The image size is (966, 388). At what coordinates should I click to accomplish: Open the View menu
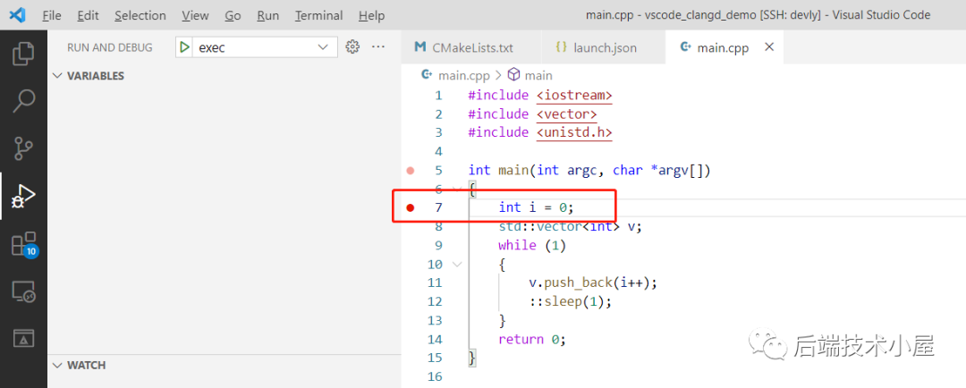(x=195, y=15)
